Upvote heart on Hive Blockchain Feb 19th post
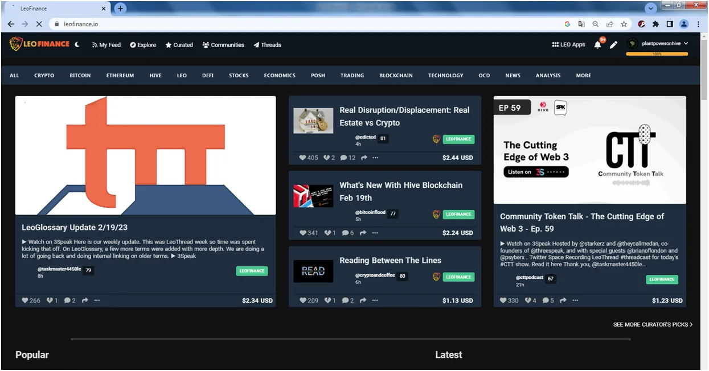This screenshot has width=709, height=371. [303, 233]
